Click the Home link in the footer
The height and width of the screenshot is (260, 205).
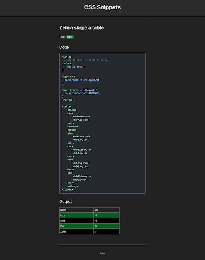pos(102,253)
